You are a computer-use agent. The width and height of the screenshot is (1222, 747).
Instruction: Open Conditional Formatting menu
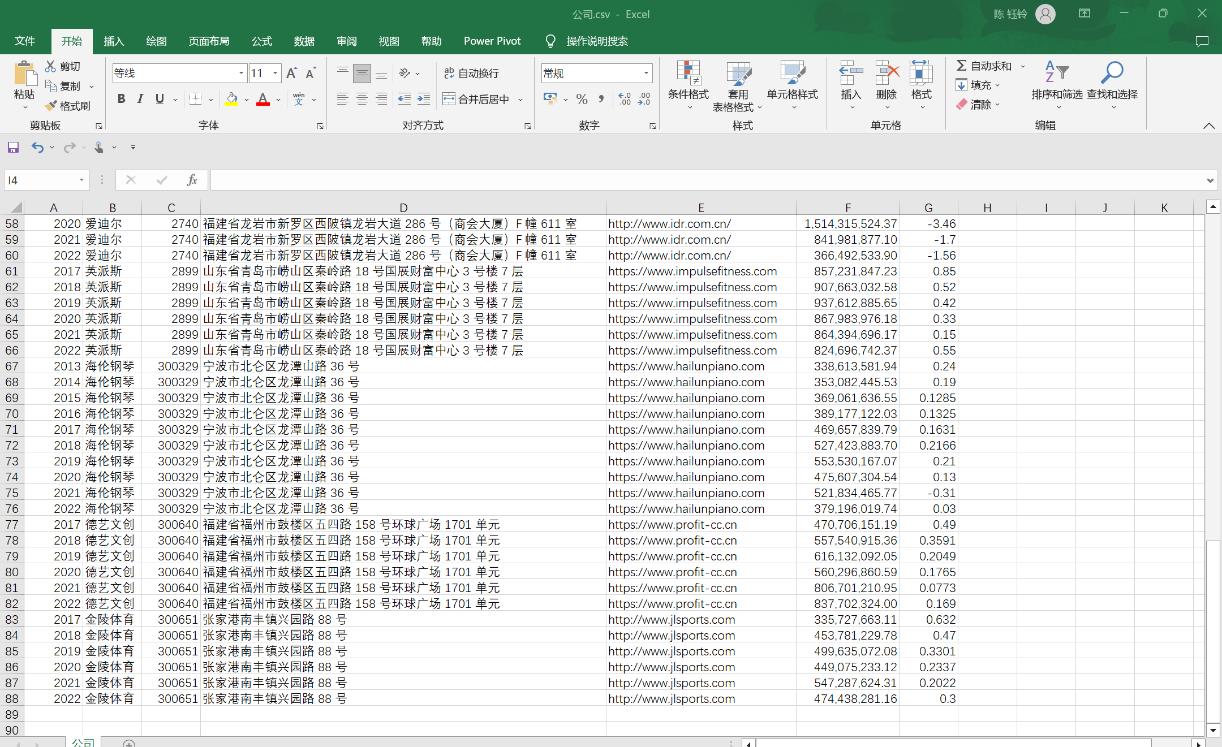pyautogui.click(x=689, y=85)
